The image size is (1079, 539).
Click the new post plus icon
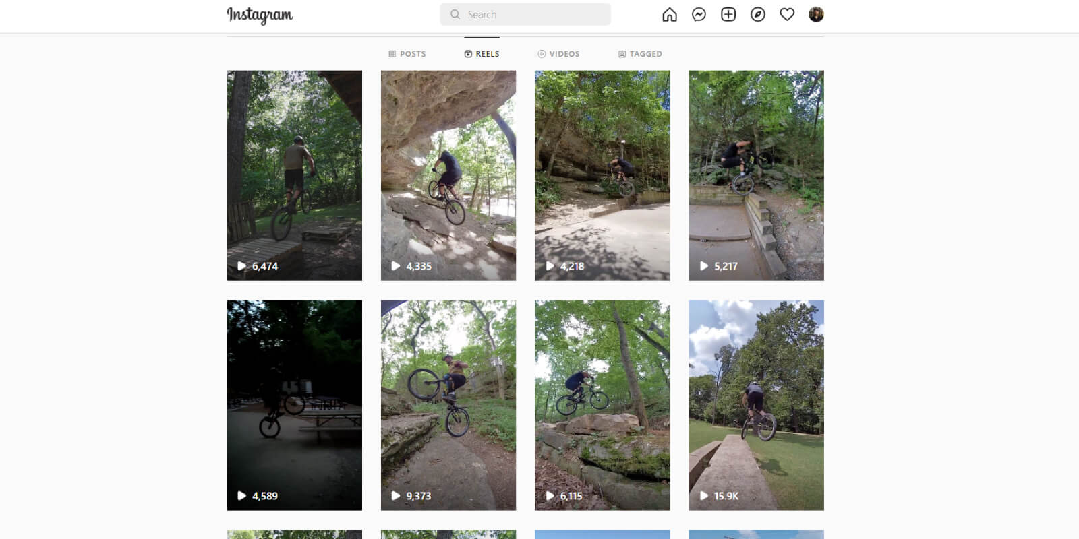point(728,15)
